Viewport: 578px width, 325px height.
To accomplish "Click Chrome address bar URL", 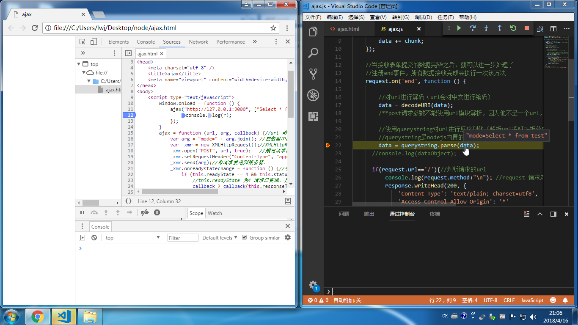I will point(115,28).
